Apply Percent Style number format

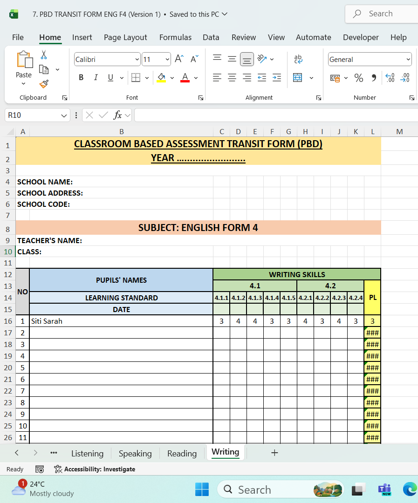358,78
